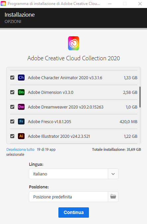147x224 pixels.
Task: Click the Continua button
Action: click(74, 212)
